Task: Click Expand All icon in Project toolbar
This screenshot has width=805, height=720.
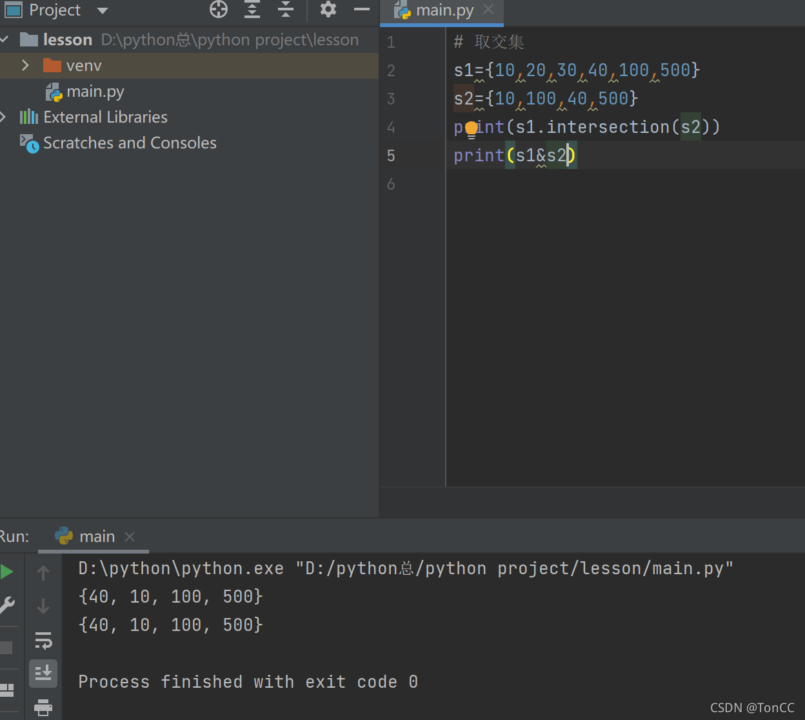Action: point(252,10)
